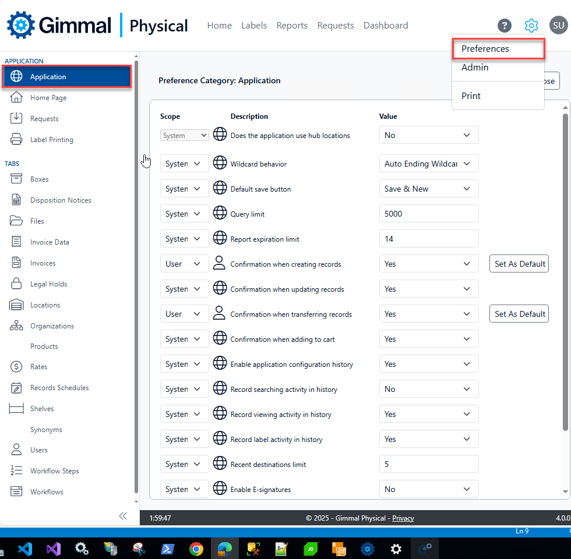The height and width of the screenshot is (559, 571).
Task: Open Enable E-signatures value dropdown
Action: [x=428, y=490]
